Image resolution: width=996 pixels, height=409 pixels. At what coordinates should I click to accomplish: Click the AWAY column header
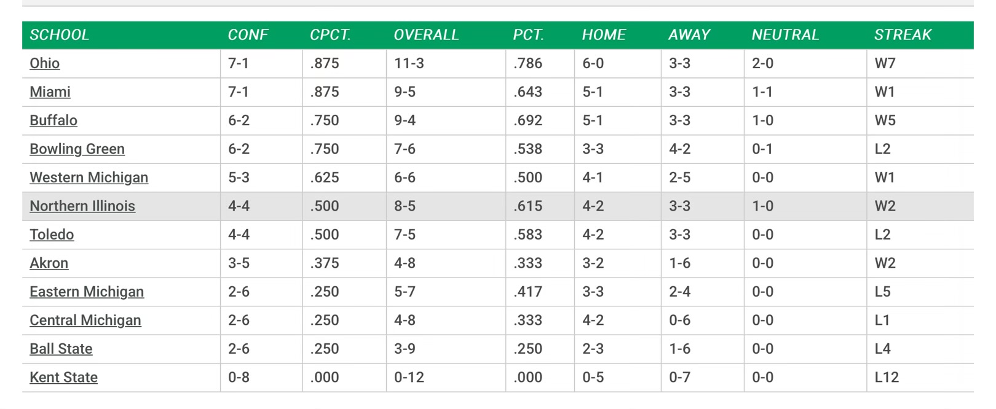coord(689,35)
